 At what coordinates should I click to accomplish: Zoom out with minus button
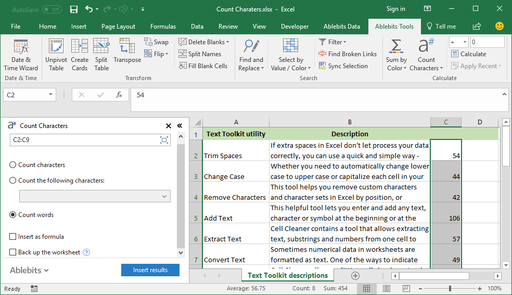pyautogui.click(x=420, y=289)
